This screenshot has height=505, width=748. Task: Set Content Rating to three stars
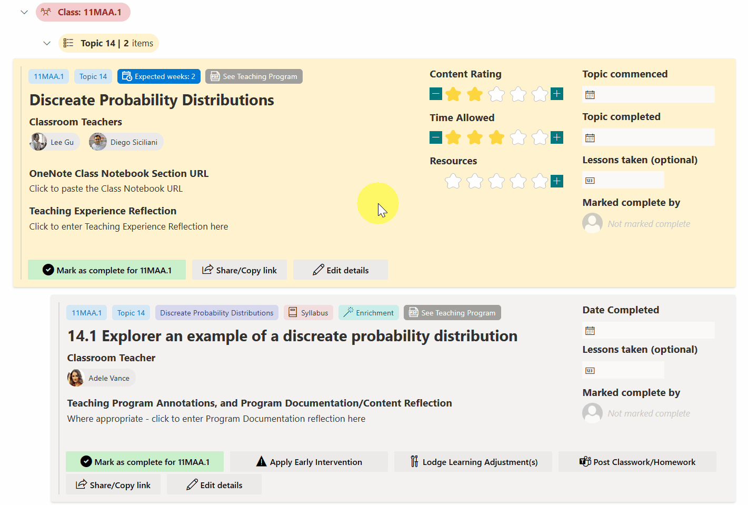point(496,94)
